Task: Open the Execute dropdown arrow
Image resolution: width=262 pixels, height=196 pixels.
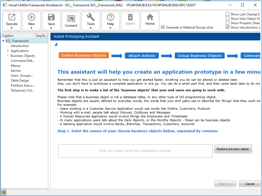Action: point(12,28)
